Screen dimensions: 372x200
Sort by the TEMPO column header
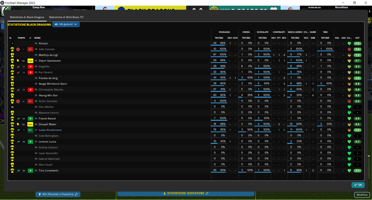pos(21,38)
